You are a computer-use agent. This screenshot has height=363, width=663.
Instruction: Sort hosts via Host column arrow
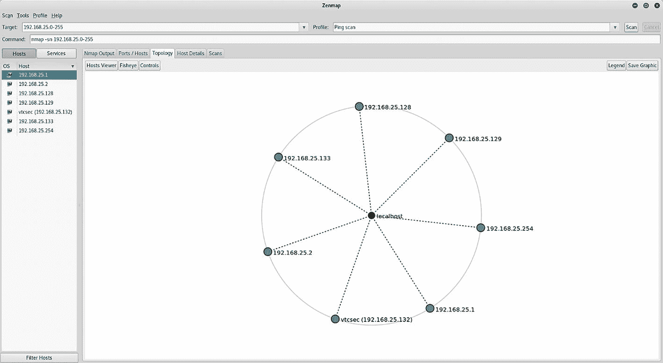tap(72, 66)
